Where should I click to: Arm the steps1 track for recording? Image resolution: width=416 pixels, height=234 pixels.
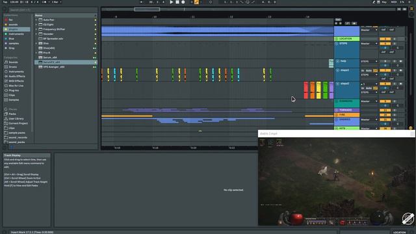tap(400, 70)
